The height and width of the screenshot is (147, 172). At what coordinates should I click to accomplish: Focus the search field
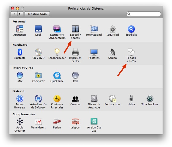[x=144, y=14]
